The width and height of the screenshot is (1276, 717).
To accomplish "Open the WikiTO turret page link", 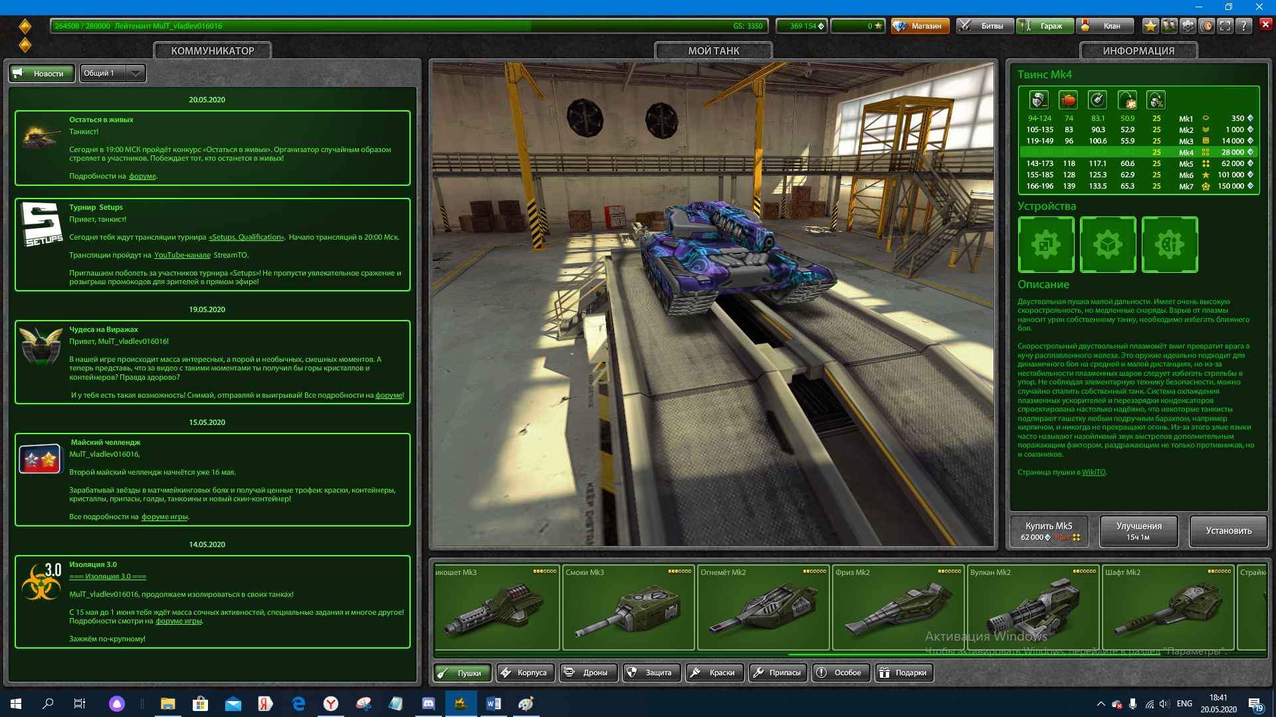I will (1093, 473).
